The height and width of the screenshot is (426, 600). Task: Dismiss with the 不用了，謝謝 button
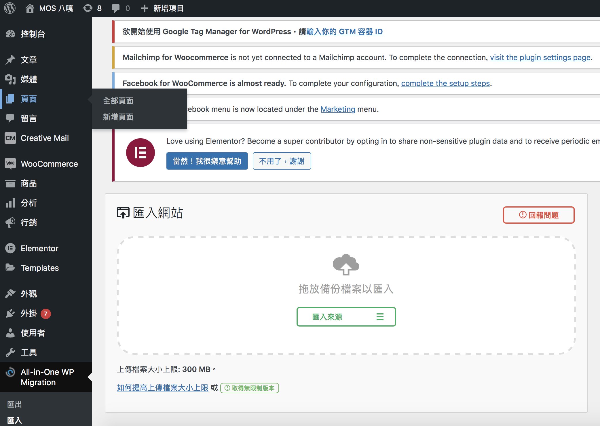coord(282,161)
